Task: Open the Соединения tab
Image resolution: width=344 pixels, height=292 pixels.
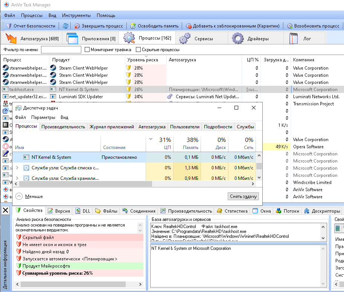Action: point(139,211)
